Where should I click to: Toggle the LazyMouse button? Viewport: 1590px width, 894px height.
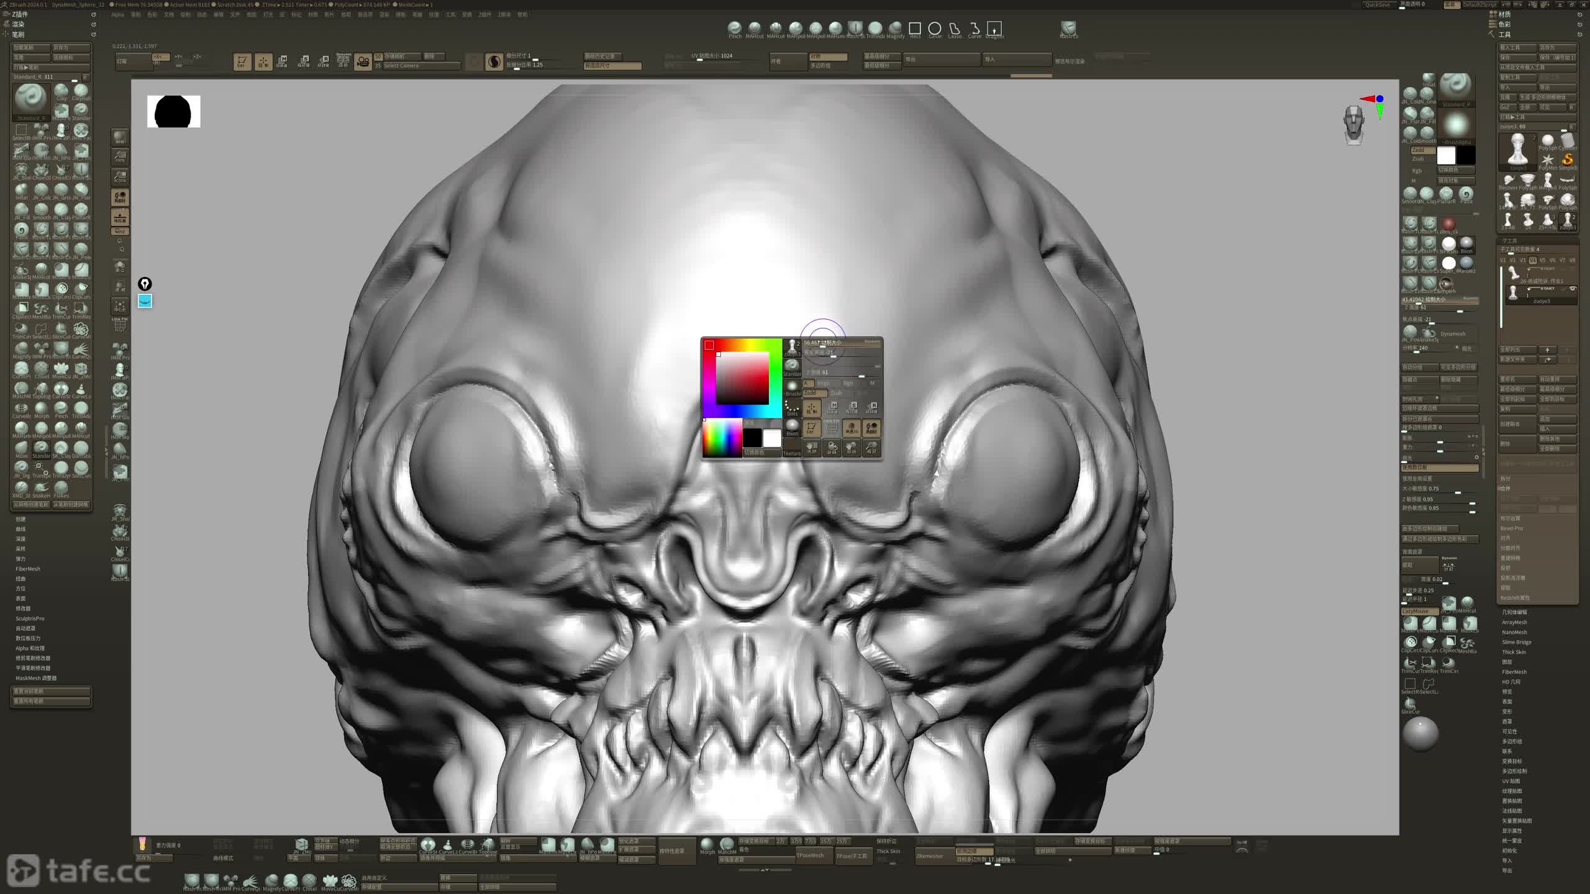click(1419, 611)
